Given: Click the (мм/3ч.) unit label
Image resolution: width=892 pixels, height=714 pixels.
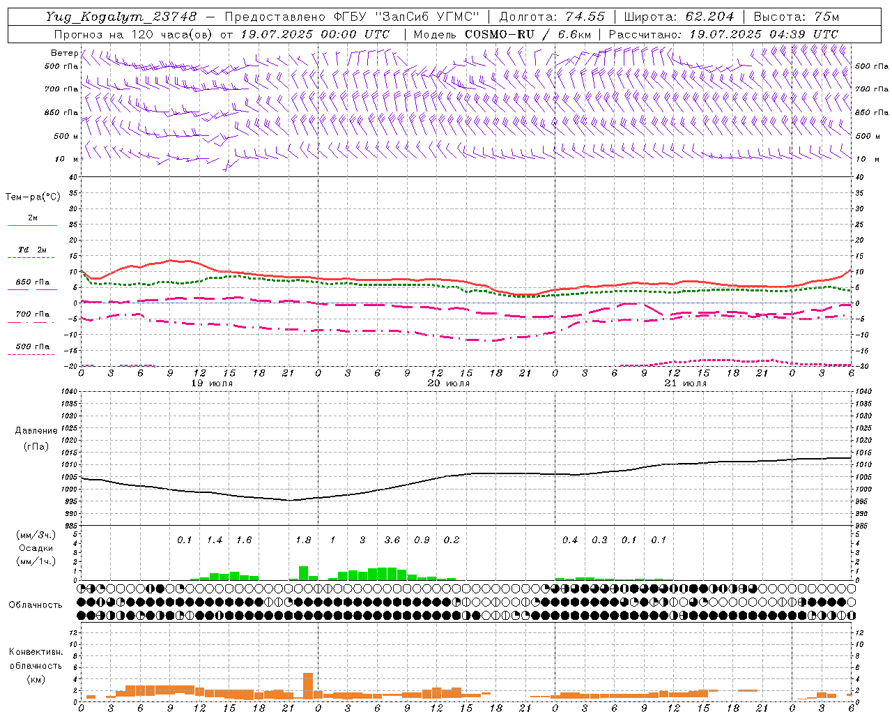Looking at the screenshot, I should coord(36,535).
